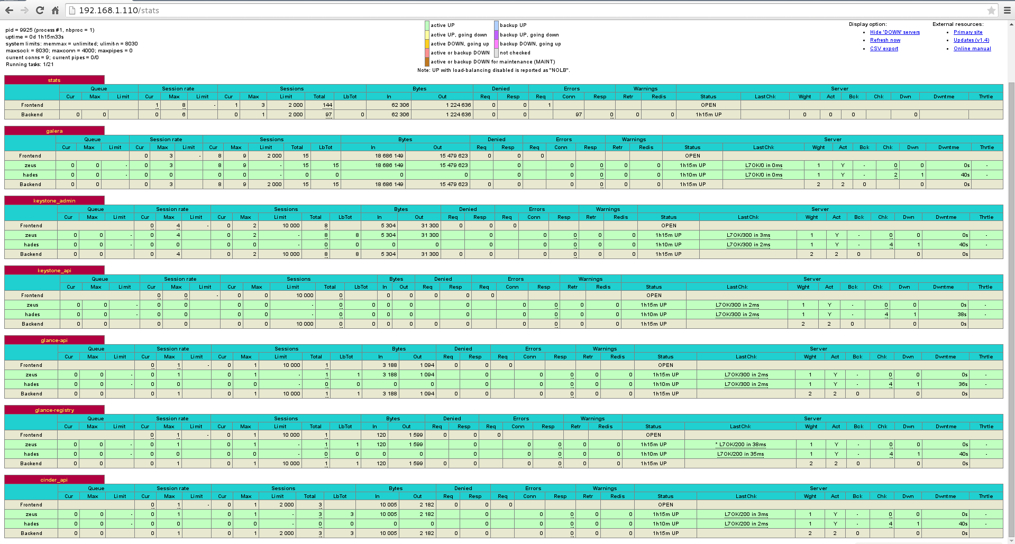Screen dimensions: 1015x544
Task: Click 'OPEN' status in galera Frontend row
Action: click(x=692, y=156)
